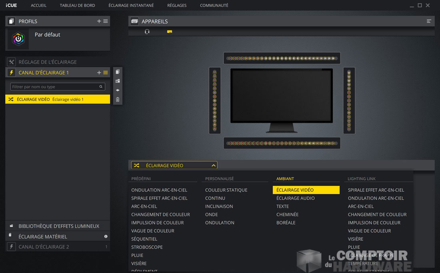Choose the Éclairage Audio ambient effect
This screenshot has width=440, height=273.
[295, 198]
